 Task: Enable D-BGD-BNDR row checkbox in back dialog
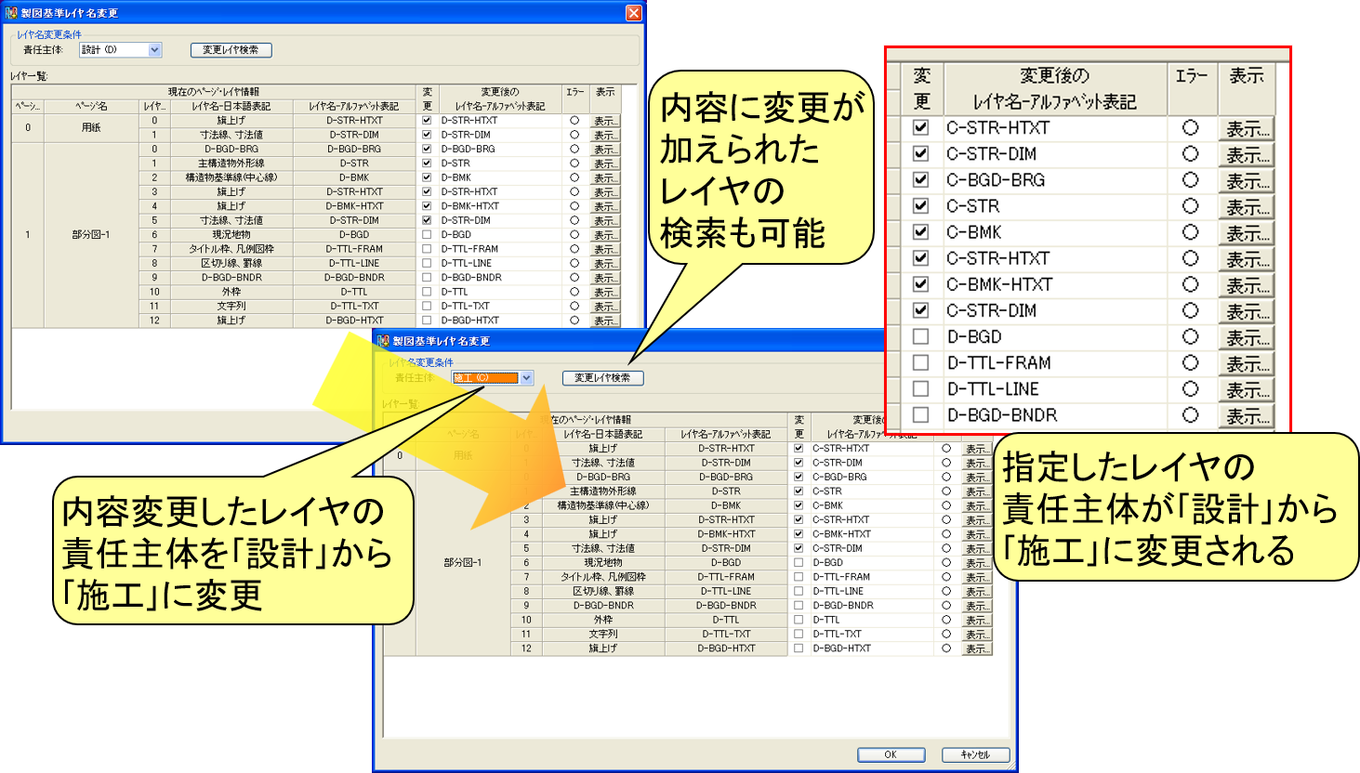coord(427,278)
